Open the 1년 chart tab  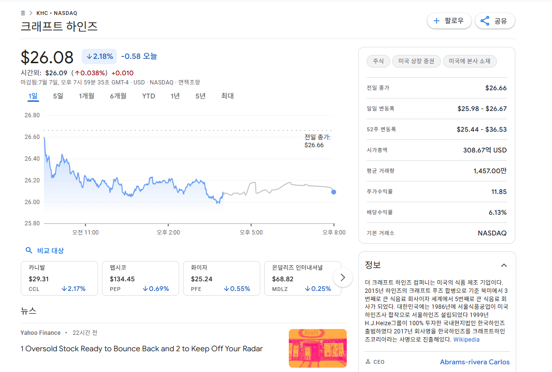[x=175, y=96]
